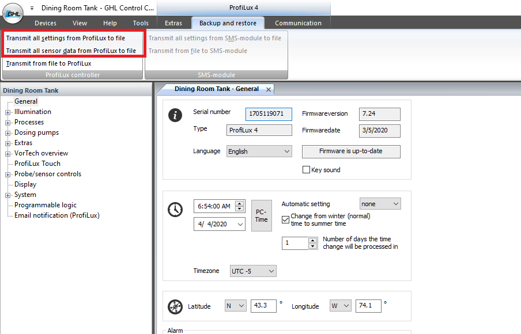
Task: Open Email notification (ProfiLux) tree item
Action: click(57, 215)
